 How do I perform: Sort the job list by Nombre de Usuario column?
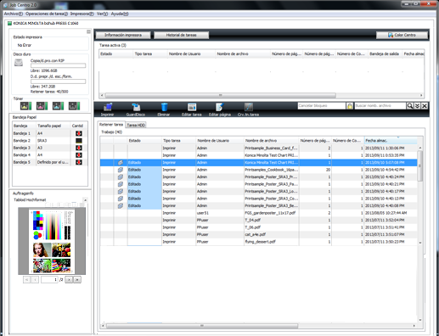tap(220, 141)
